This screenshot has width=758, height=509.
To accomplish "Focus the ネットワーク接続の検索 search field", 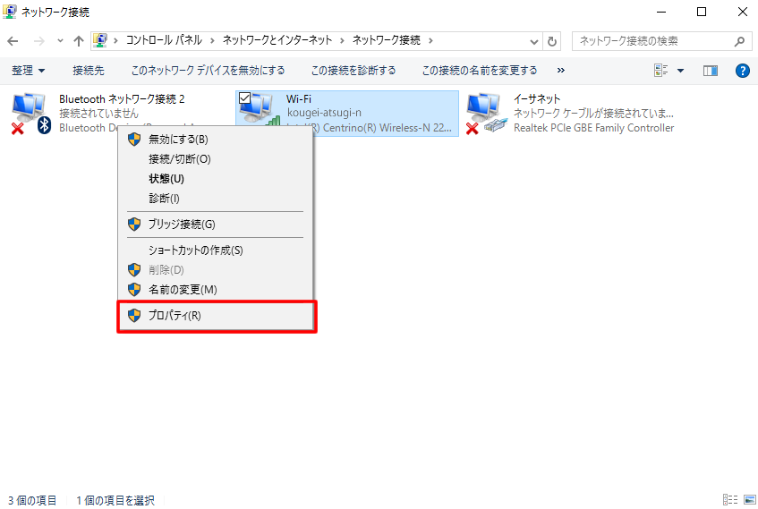I will click(662, 41).
